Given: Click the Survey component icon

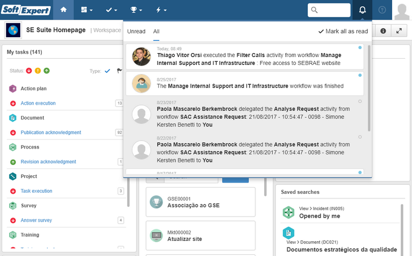Looking at the screenshot, I should 12,206.
